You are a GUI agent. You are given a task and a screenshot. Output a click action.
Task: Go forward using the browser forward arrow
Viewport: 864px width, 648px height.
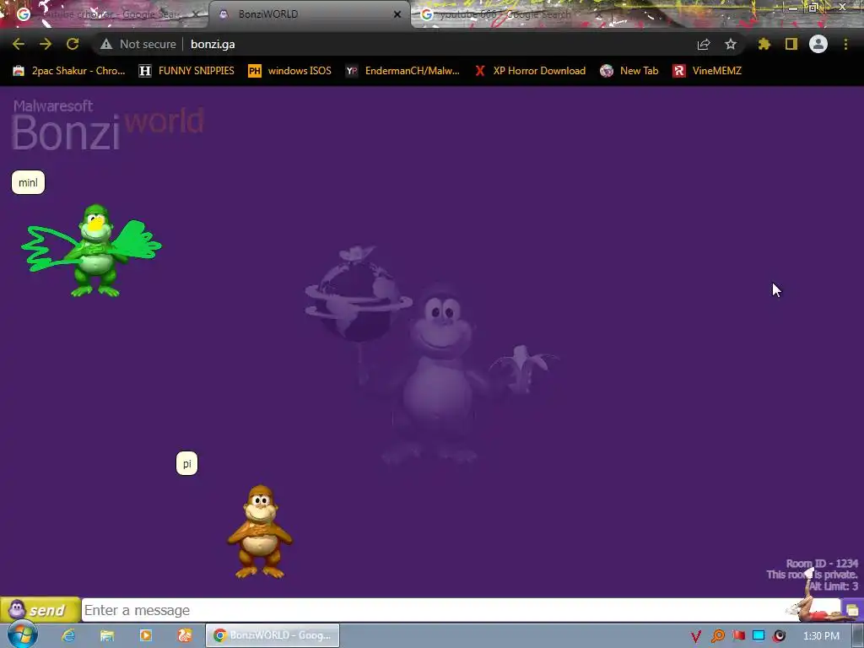click(x=46, y=44)
